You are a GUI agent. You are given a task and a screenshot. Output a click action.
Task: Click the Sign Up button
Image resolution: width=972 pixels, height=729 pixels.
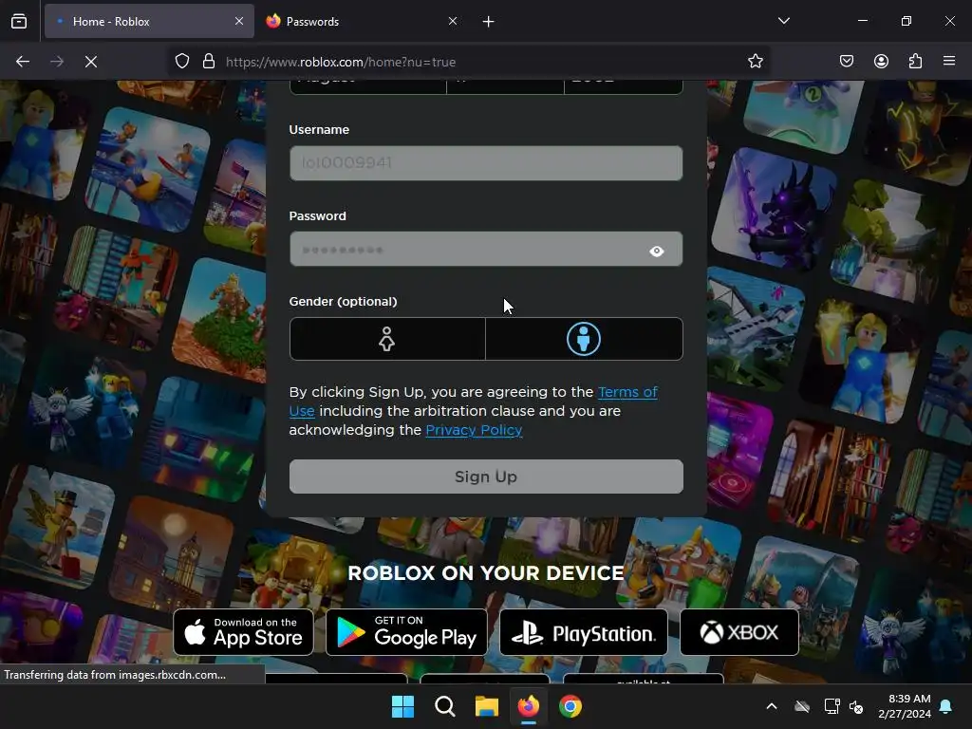point(486,477)
